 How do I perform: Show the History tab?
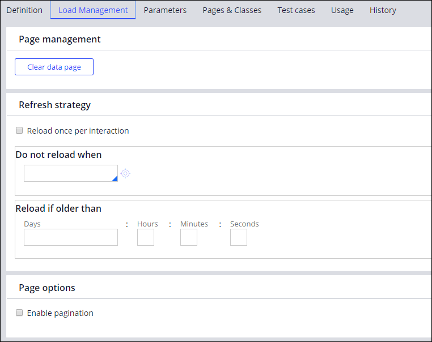click(383, 10)
